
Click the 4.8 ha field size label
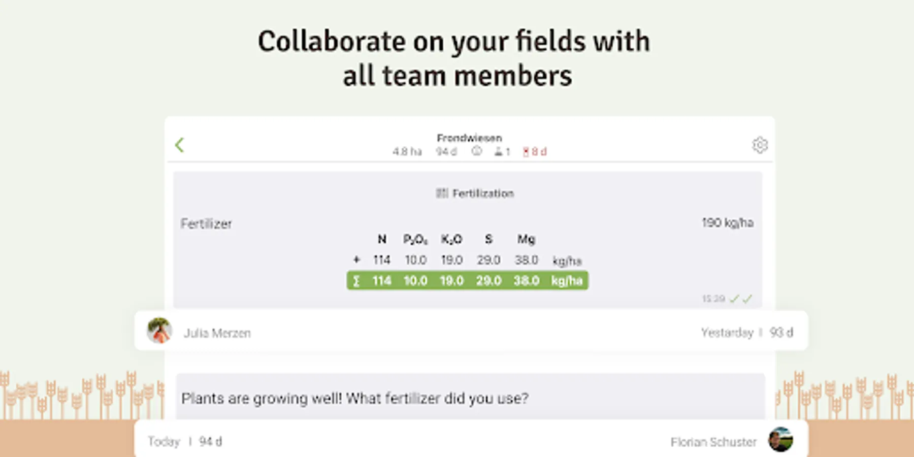(407, 152)
